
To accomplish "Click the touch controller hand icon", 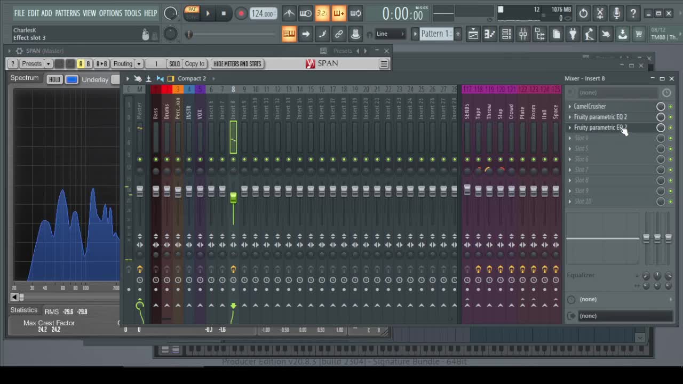I will pos(606,34).
